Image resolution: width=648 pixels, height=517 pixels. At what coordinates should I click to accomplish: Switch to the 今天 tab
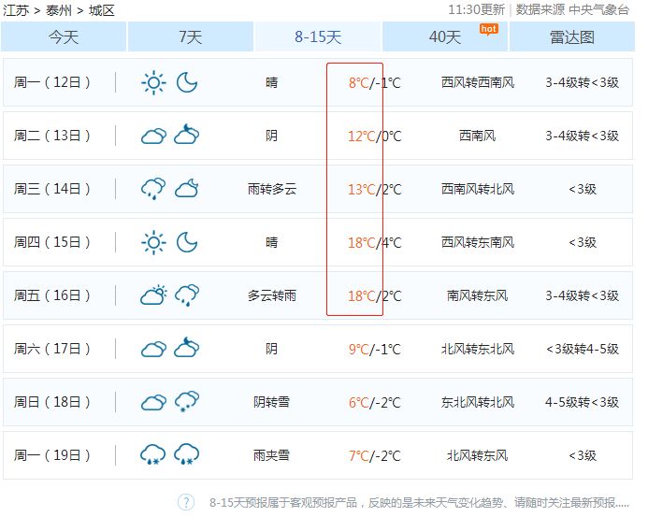[x=64, y=37]
